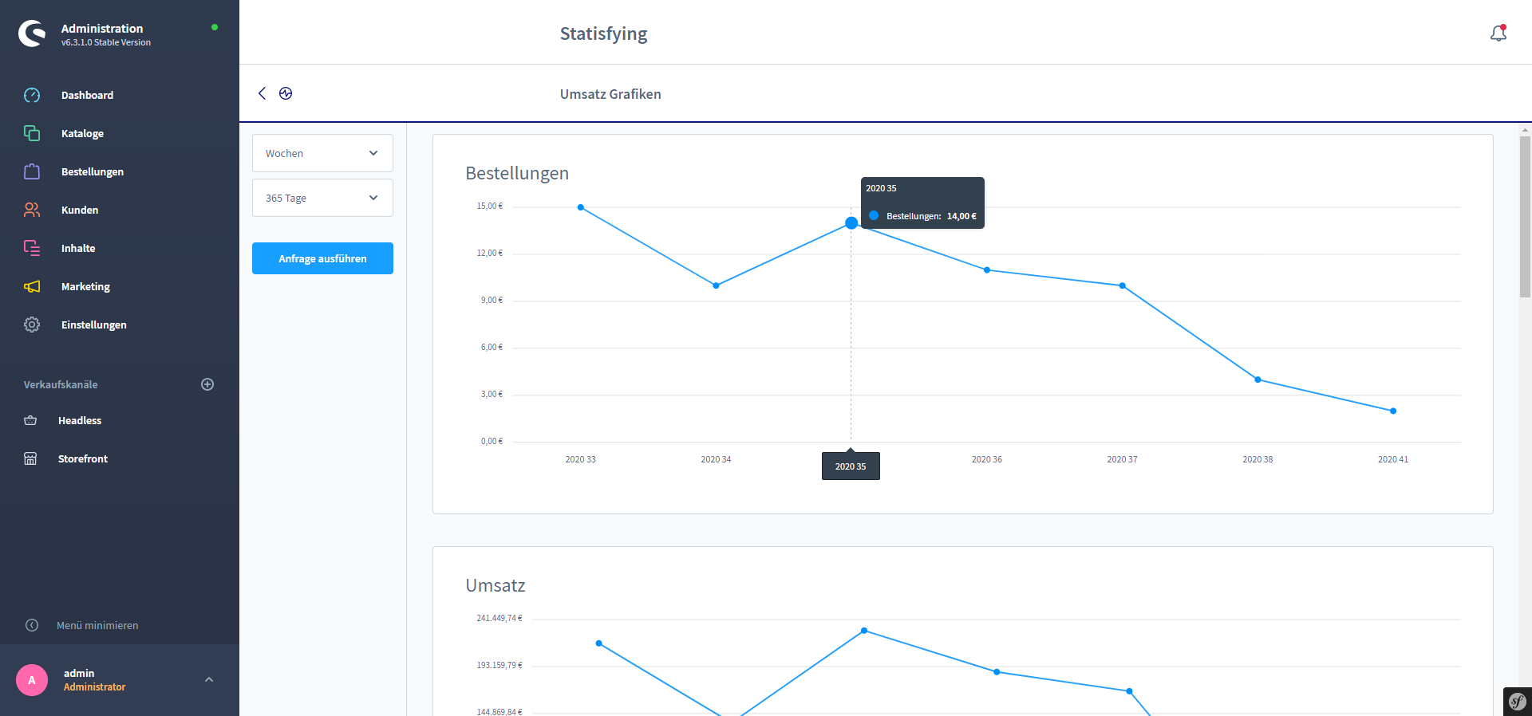
Task: Open Kataloge menu entry
Action: tap(82, 133)
